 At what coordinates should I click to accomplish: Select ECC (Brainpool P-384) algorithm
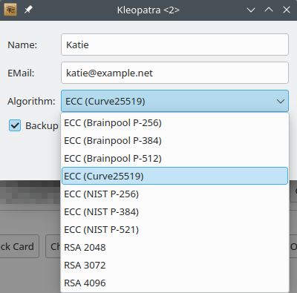[x=174, y=140]
